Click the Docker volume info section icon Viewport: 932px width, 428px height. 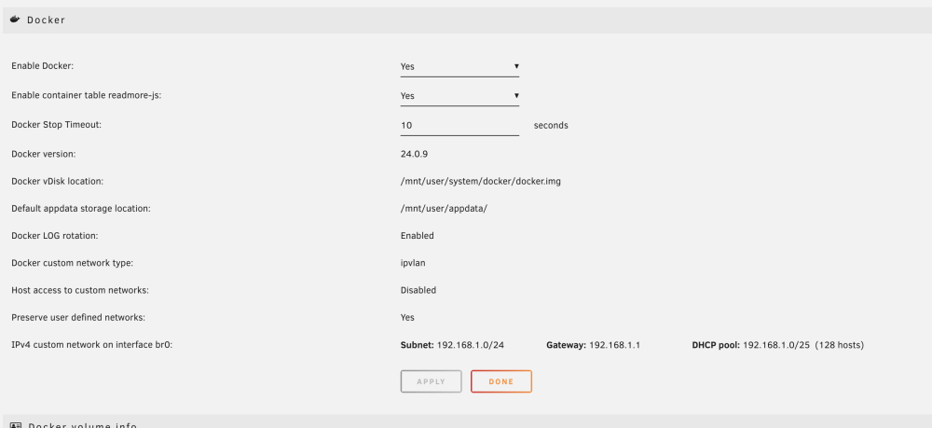pos(16,425)
